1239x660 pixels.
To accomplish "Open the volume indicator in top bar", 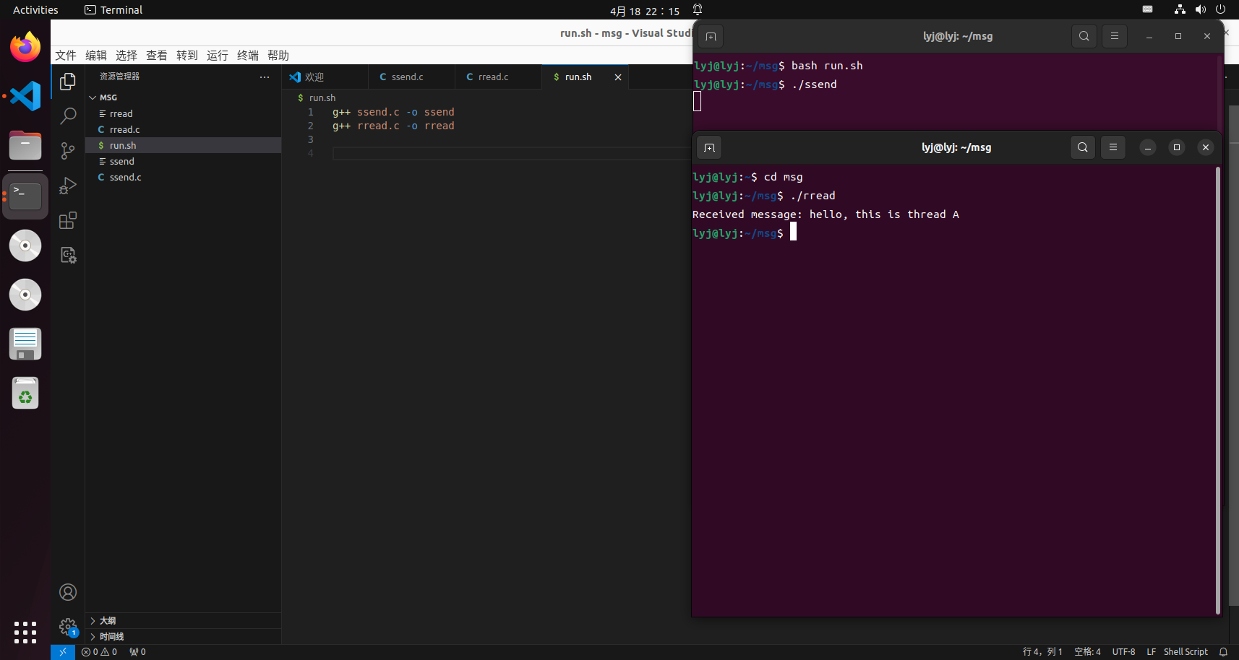I will tap(1201, 9).
